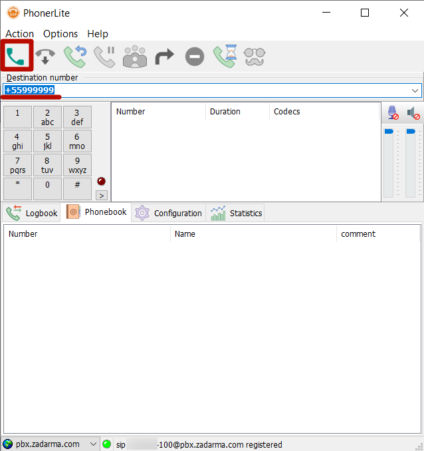Click the speaker volume slider handle
424x451 pixels.
click(x=411, y=132)
